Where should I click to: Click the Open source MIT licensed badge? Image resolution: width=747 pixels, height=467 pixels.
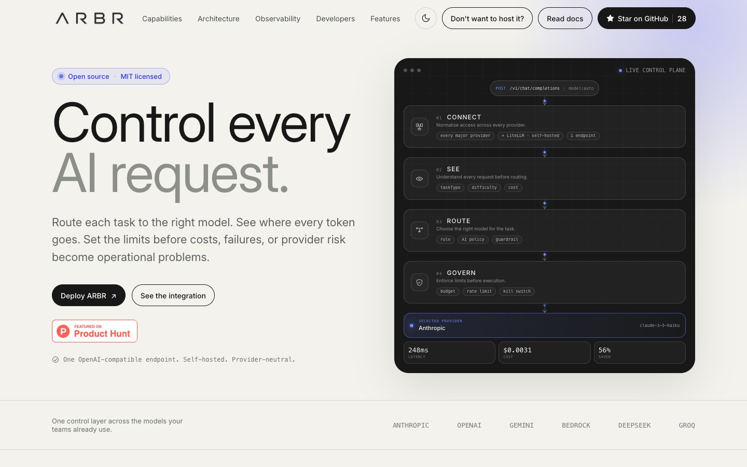[x=111, y=76]
